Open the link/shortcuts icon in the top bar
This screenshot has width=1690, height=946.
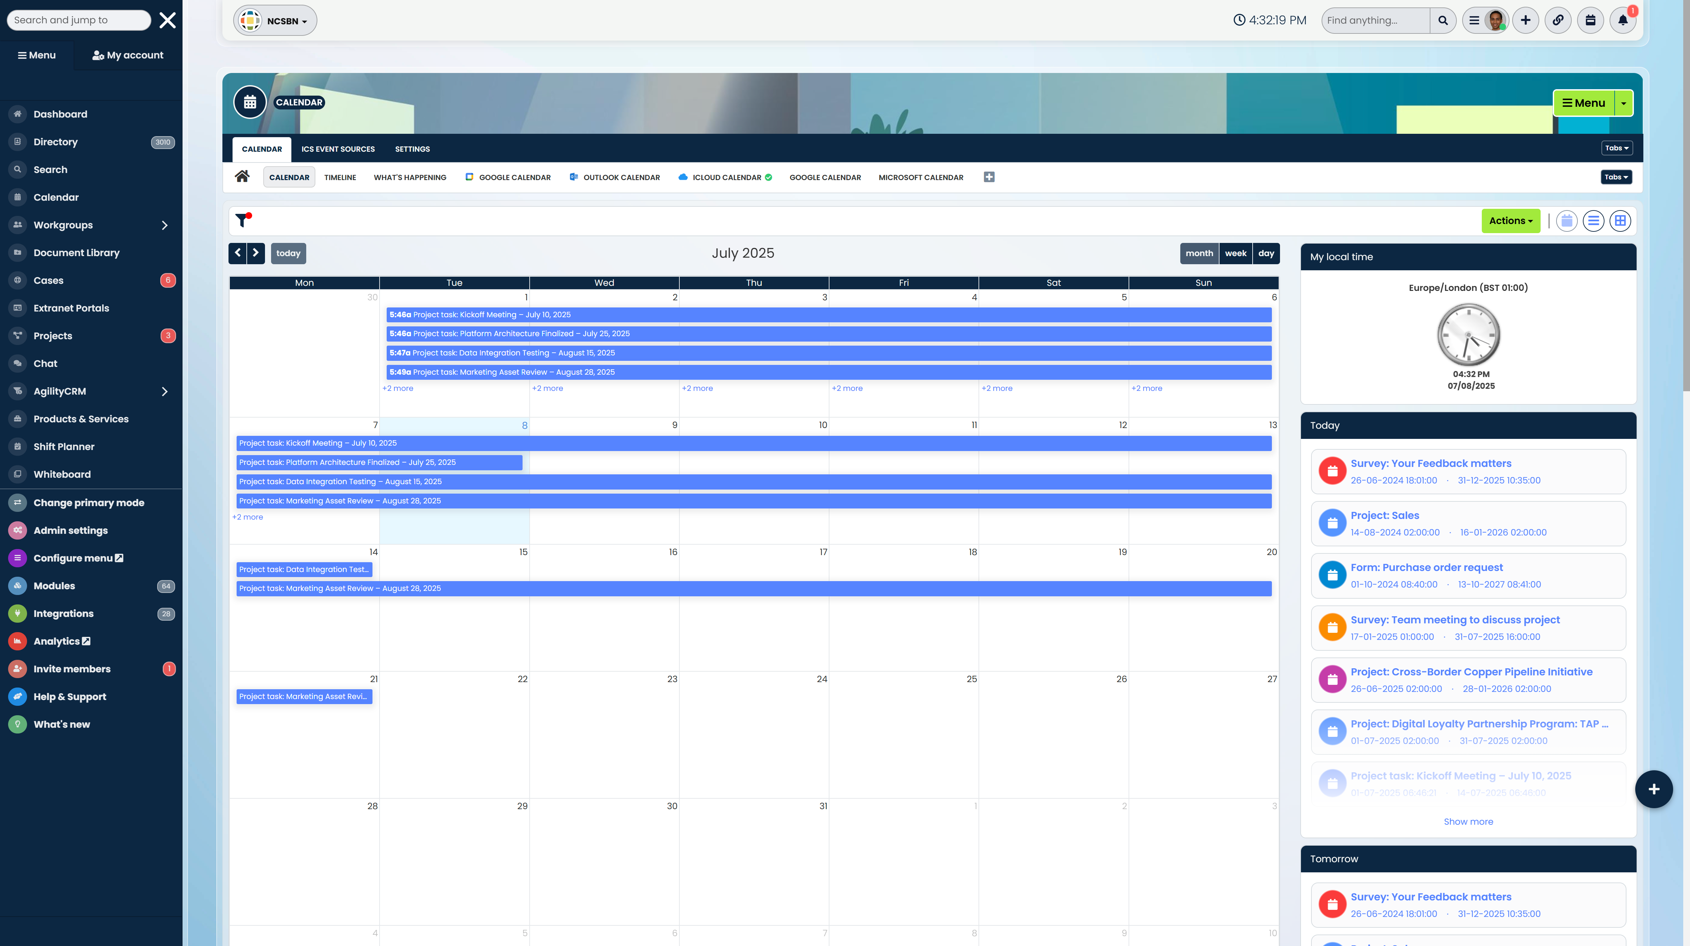click(1558, 20)
